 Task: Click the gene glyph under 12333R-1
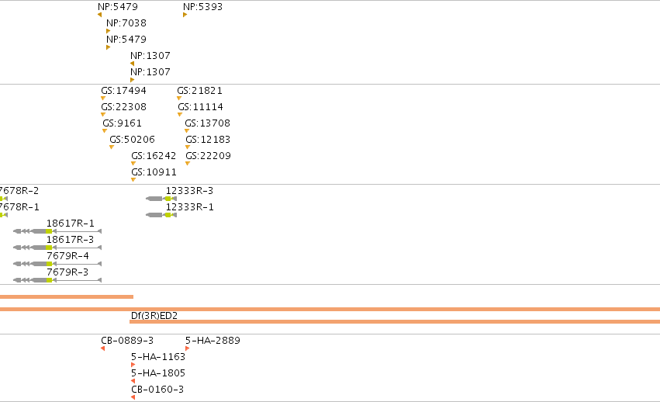tap(161, 215)
